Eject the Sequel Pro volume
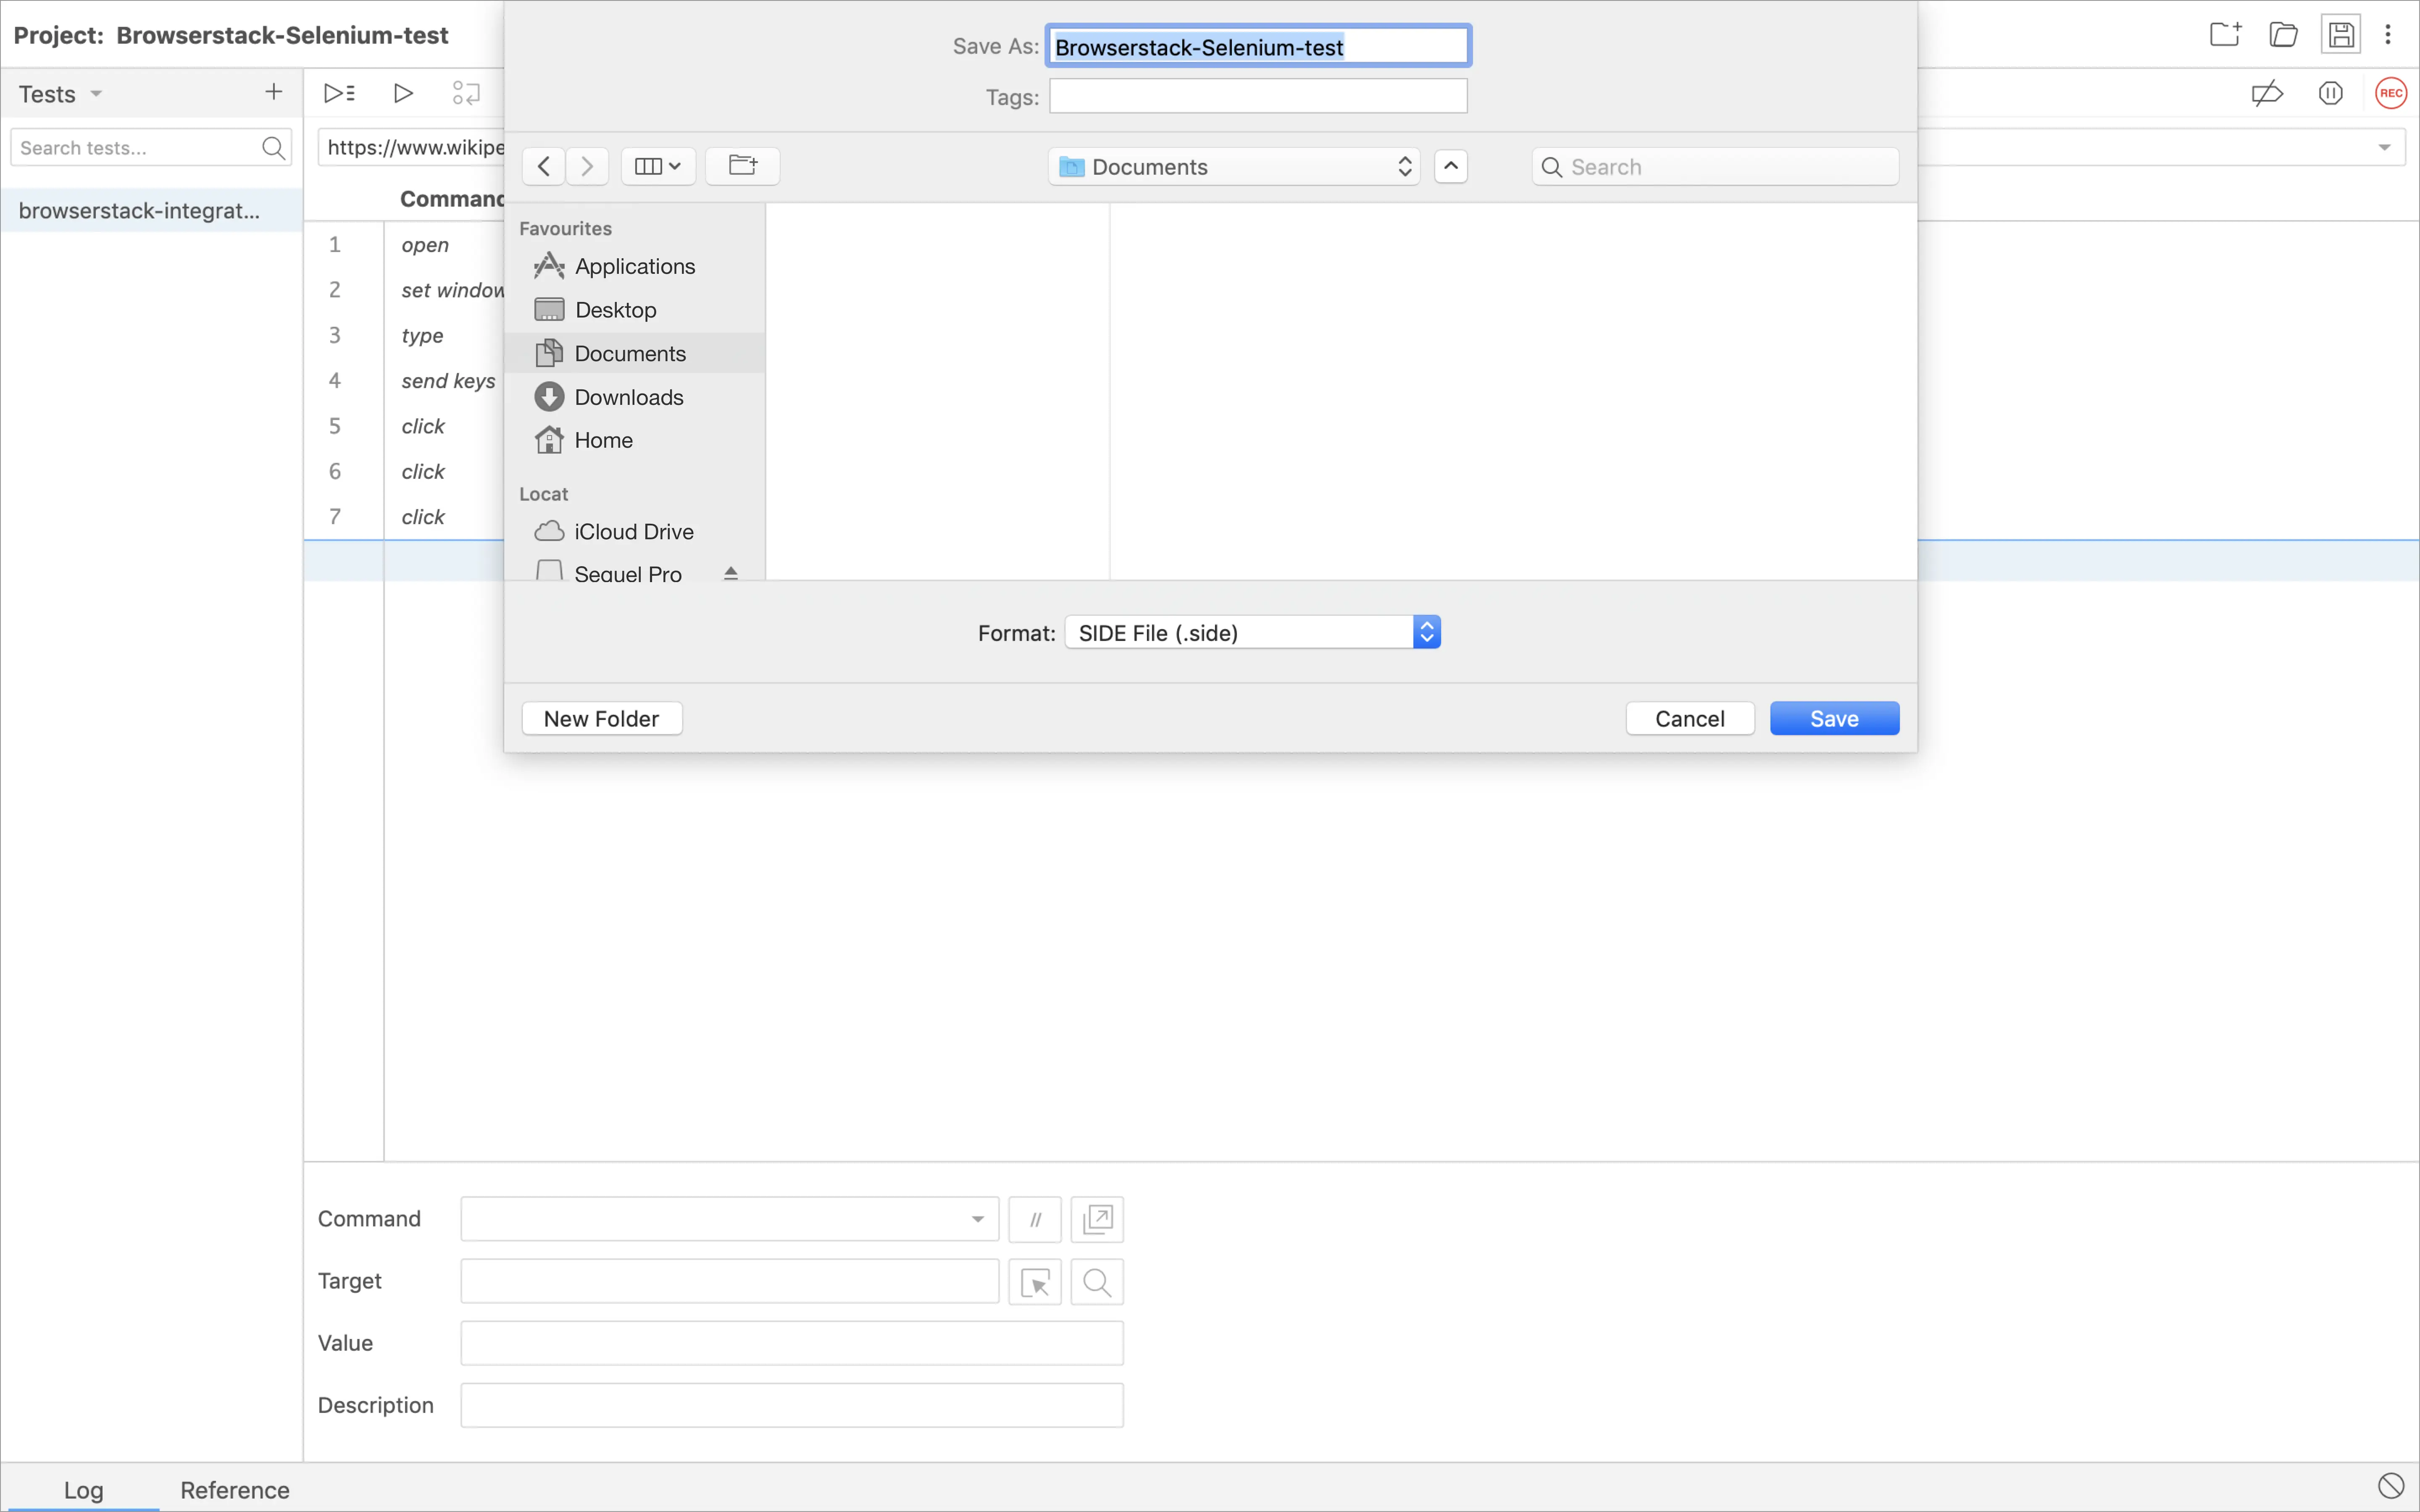 (x=730, y=573)
